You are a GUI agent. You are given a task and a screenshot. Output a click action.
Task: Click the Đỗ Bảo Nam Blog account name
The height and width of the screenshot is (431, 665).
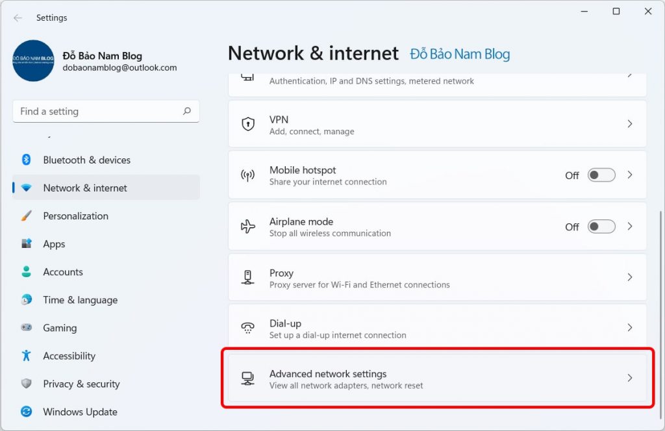pyautogui.click(x=102, y=56)
